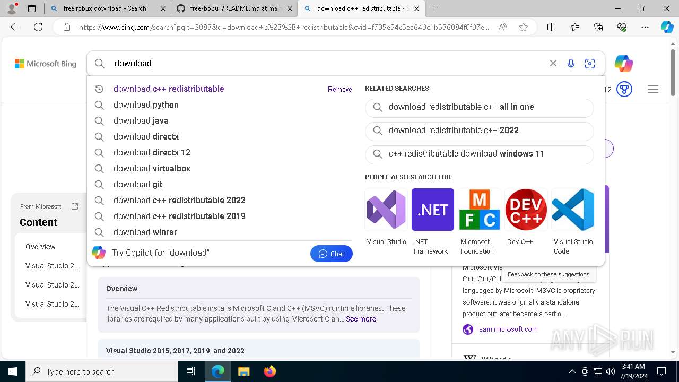Viewport: 679px width, 382px height.
Task: Click in the Bing search input field
Action: pos(329,64)
